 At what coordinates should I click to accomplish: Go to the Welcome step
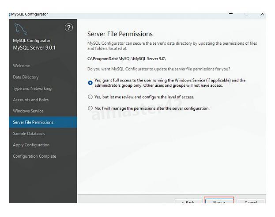click(x=22, y=66)
